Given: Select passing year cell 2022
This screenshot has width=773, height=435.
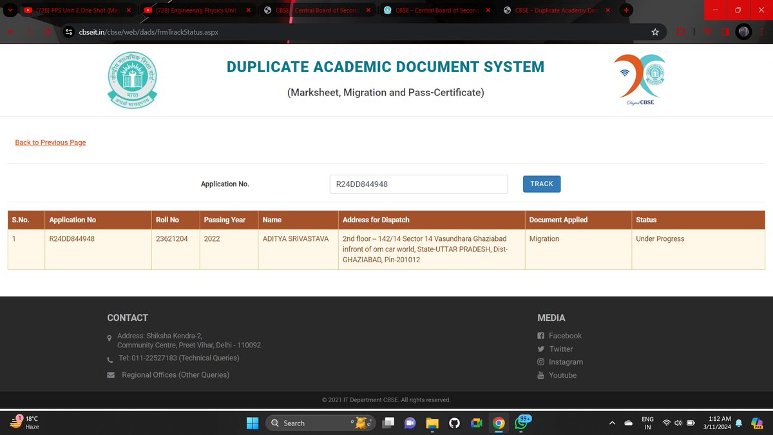Looking at the screenshot, I should 229,249.
